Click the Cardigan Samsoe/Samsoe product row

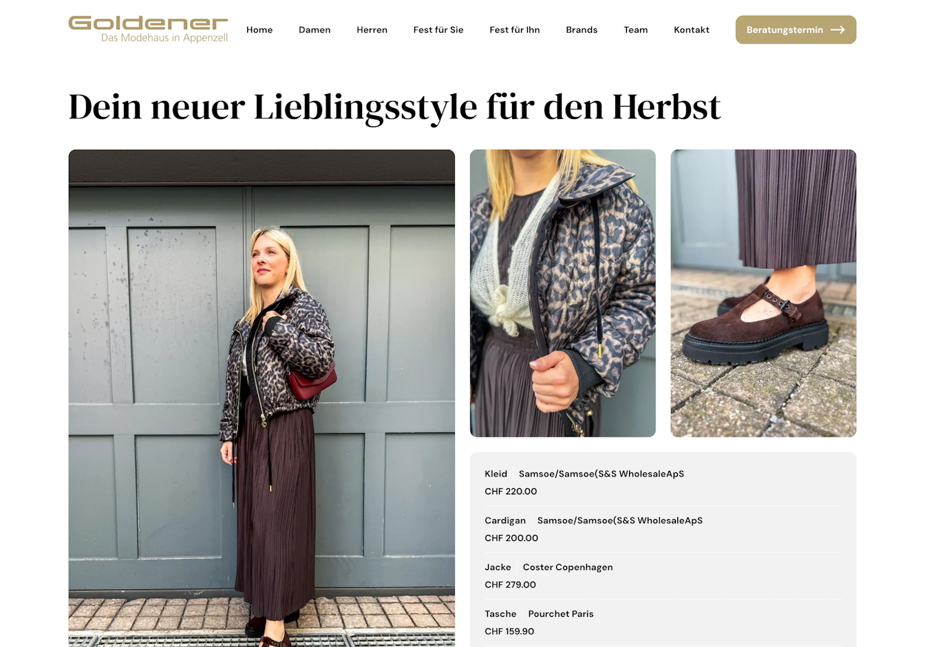[663, 529]
